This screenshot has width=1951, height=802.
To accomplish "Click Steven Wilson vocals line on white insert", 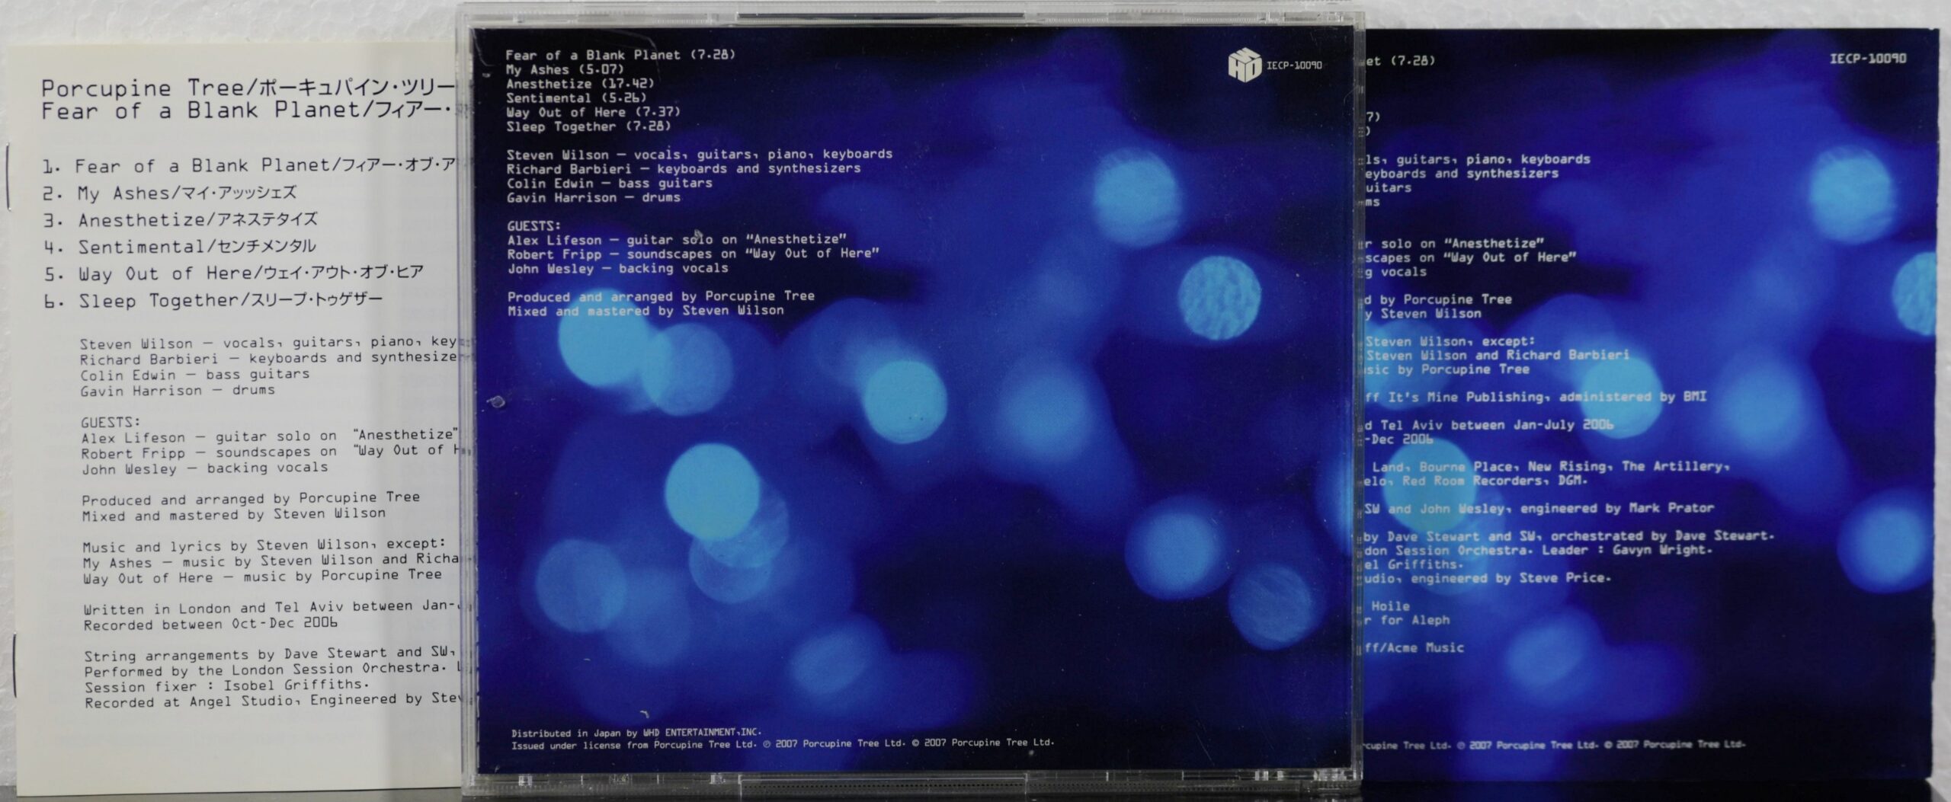I will coord(268,343).
